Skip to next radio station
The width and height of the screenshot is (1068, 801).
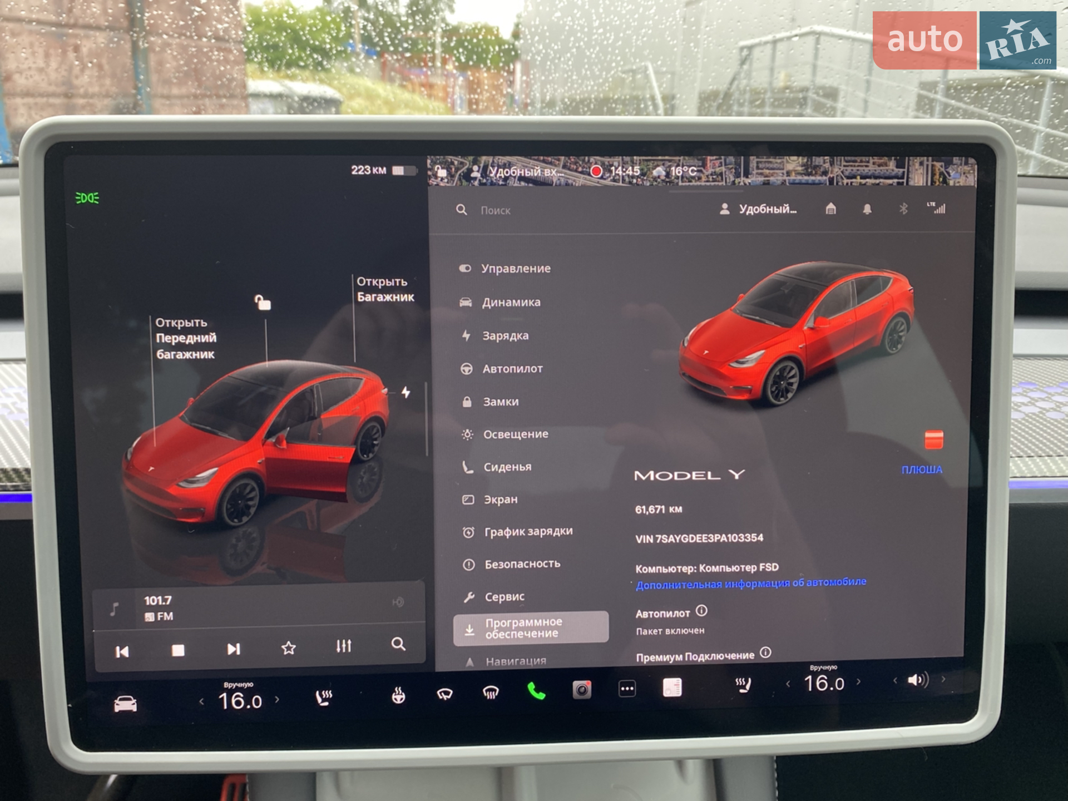point(233,649)
